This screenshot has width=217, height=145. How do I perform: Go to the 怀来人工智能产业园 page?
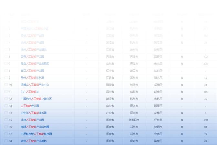tap(32, 120)
